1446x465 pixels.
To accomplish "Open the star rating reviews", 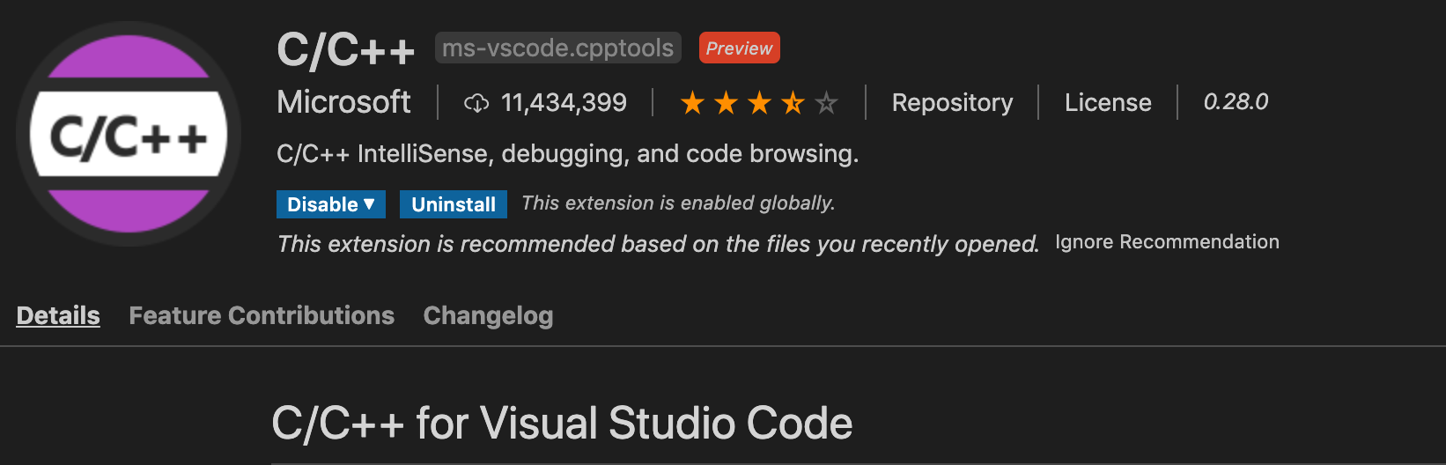I will point(759,103).
